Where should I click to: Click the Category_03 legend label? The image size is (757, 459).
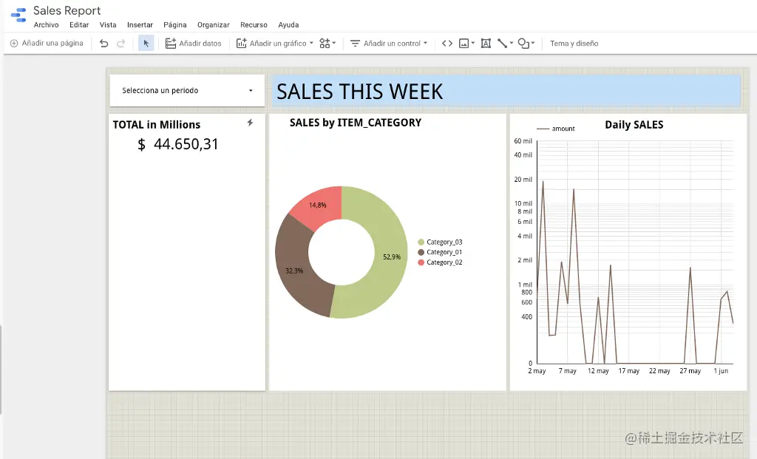click(444, 242)
